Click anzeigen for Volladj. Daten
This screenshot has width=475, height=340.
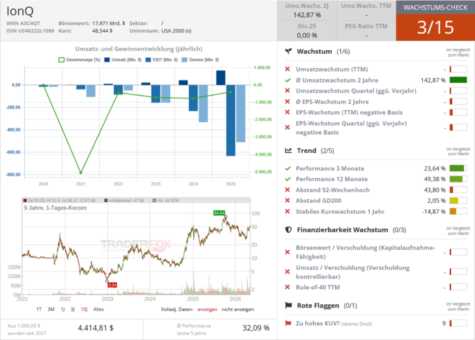(x=208, y=309)
